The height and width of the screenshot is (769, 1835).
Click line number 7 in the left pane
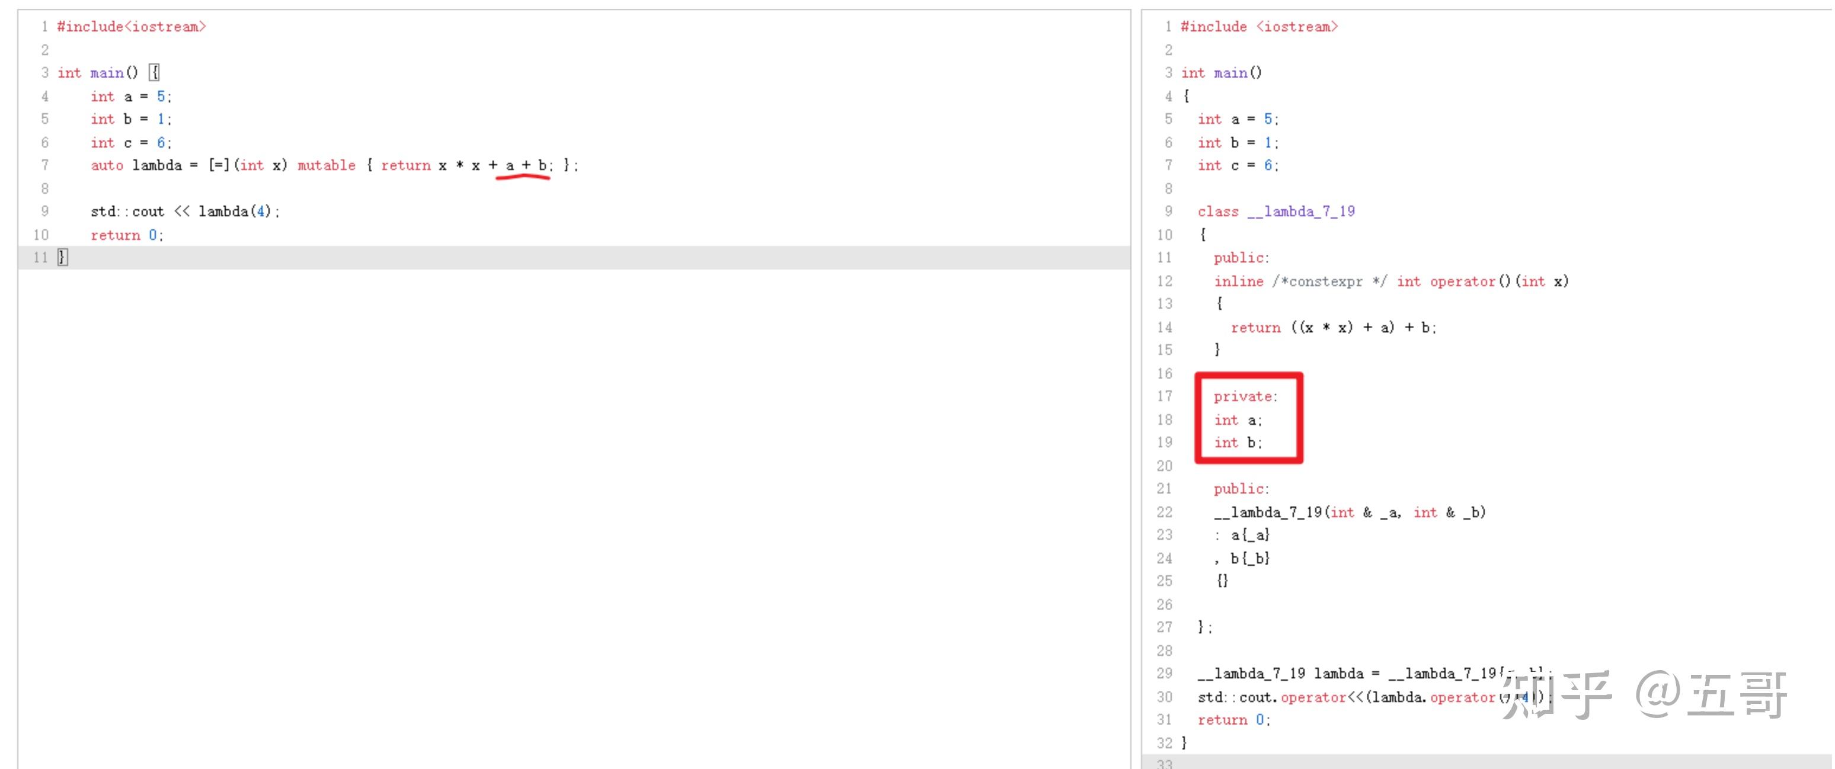(45, 165)
